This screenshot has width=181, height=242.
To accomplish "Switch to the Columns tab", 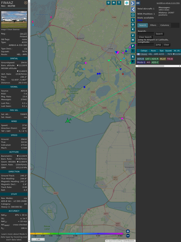I will (164, 25).
